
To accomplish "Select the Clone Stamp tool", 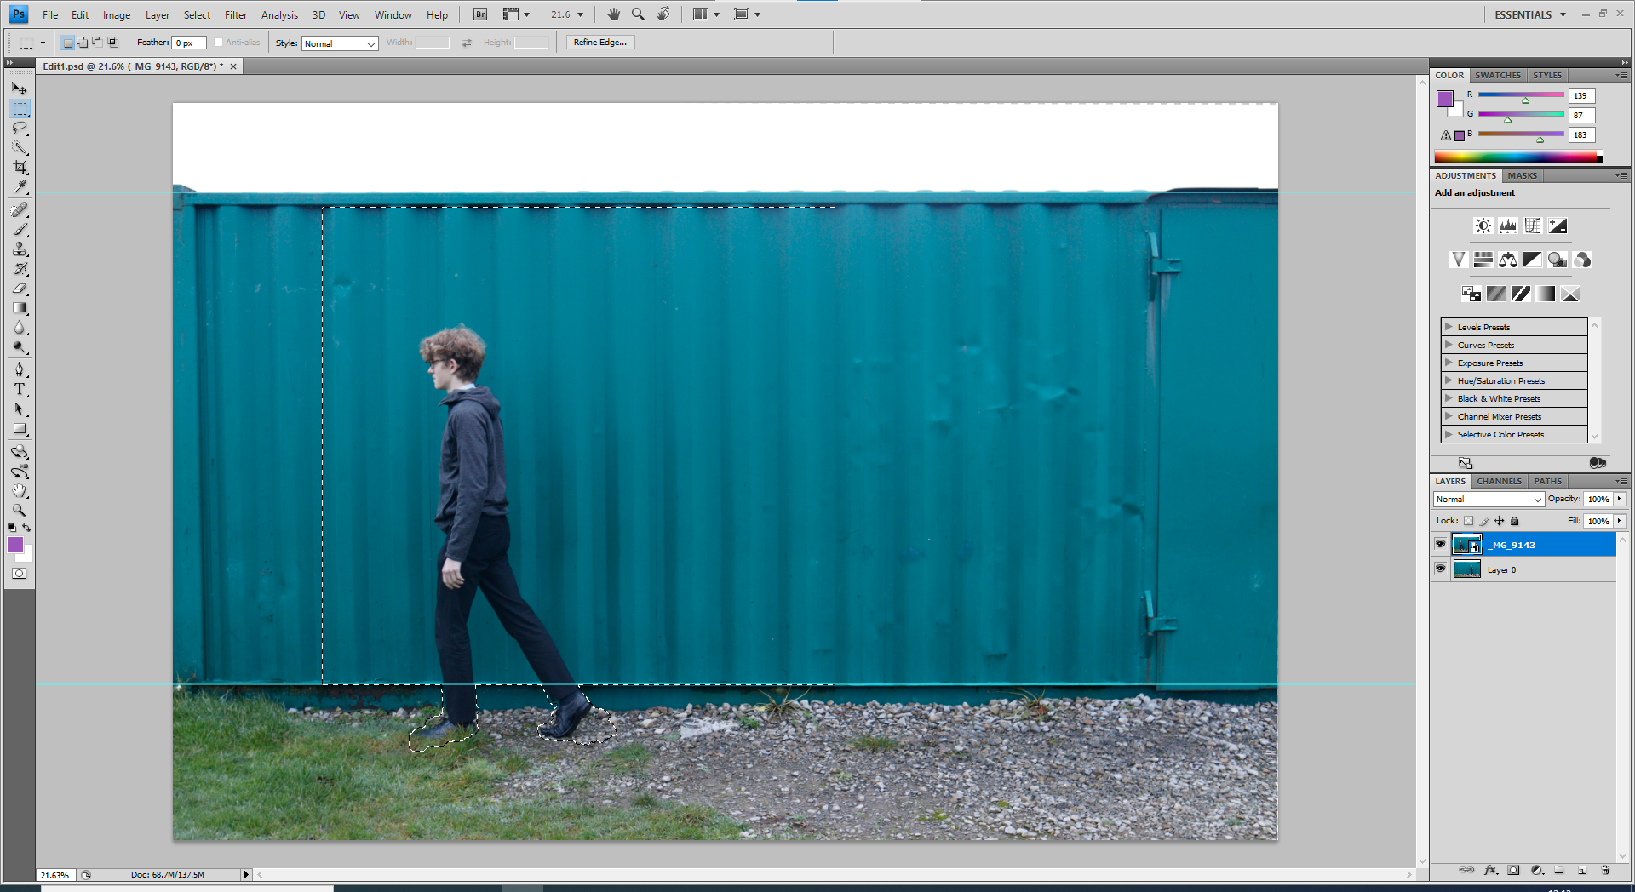I will [x=20, y=249].
